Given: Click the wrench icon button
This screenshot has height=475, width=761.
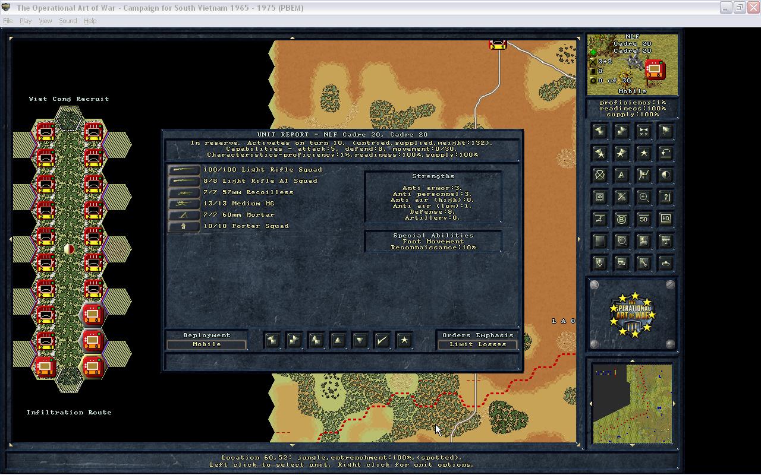Looking at the screenshot, I should point(644,263).
